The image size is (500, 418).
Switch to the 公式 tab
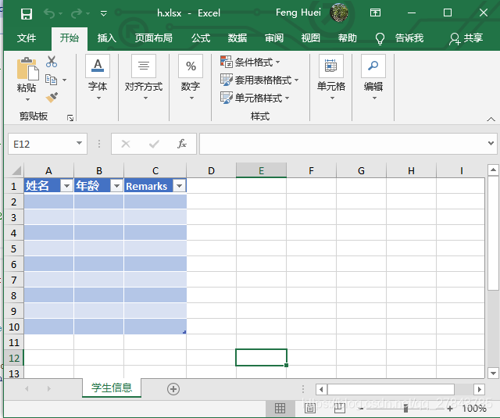pyautogui.click(x=201, y=38)
